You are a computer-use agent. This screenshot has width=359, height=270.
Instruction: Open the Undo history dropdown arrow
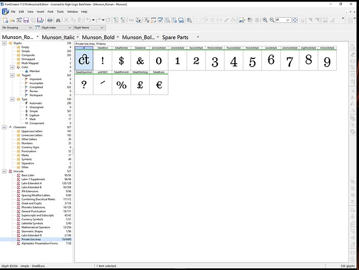93,20
